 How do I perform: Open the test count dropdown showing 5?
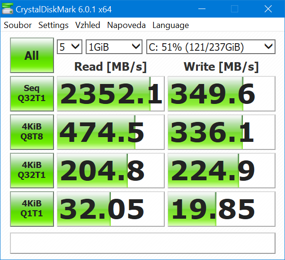69,46
